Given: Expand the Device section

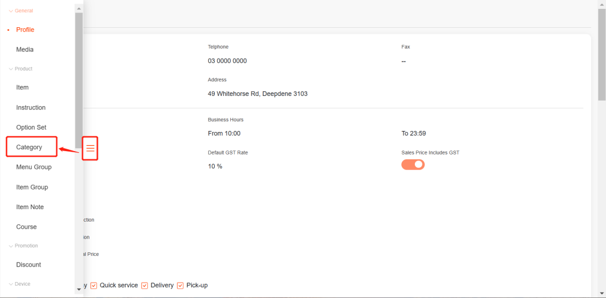Looking at the screenshot, I should pyautogui.click(x=11, y=284).
